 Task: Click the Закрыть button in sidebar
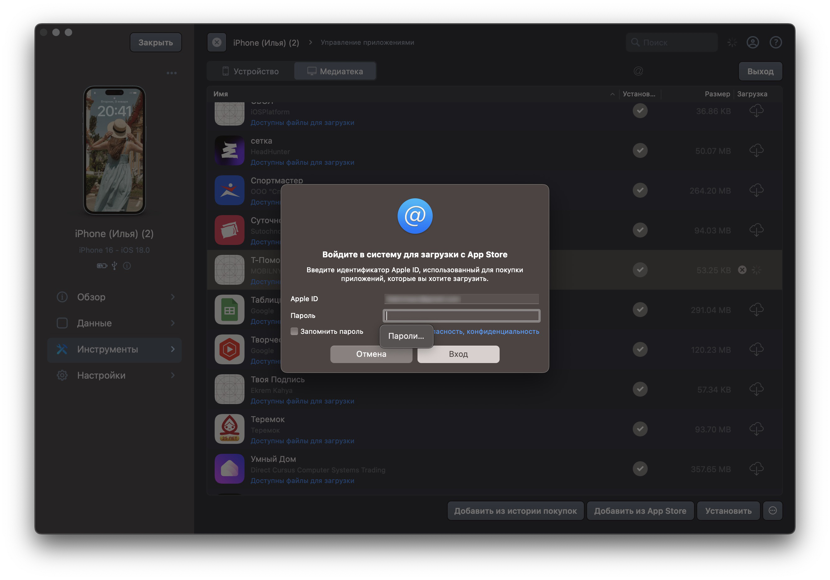156,42
